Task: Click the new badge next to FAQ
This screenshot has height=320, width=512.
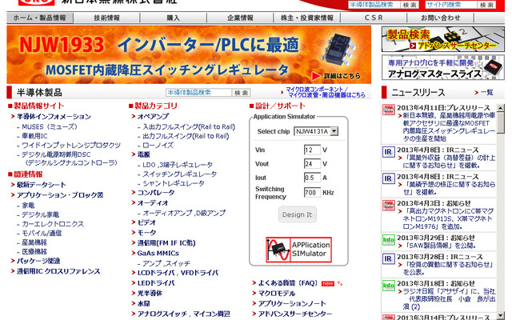Action: 327,283
